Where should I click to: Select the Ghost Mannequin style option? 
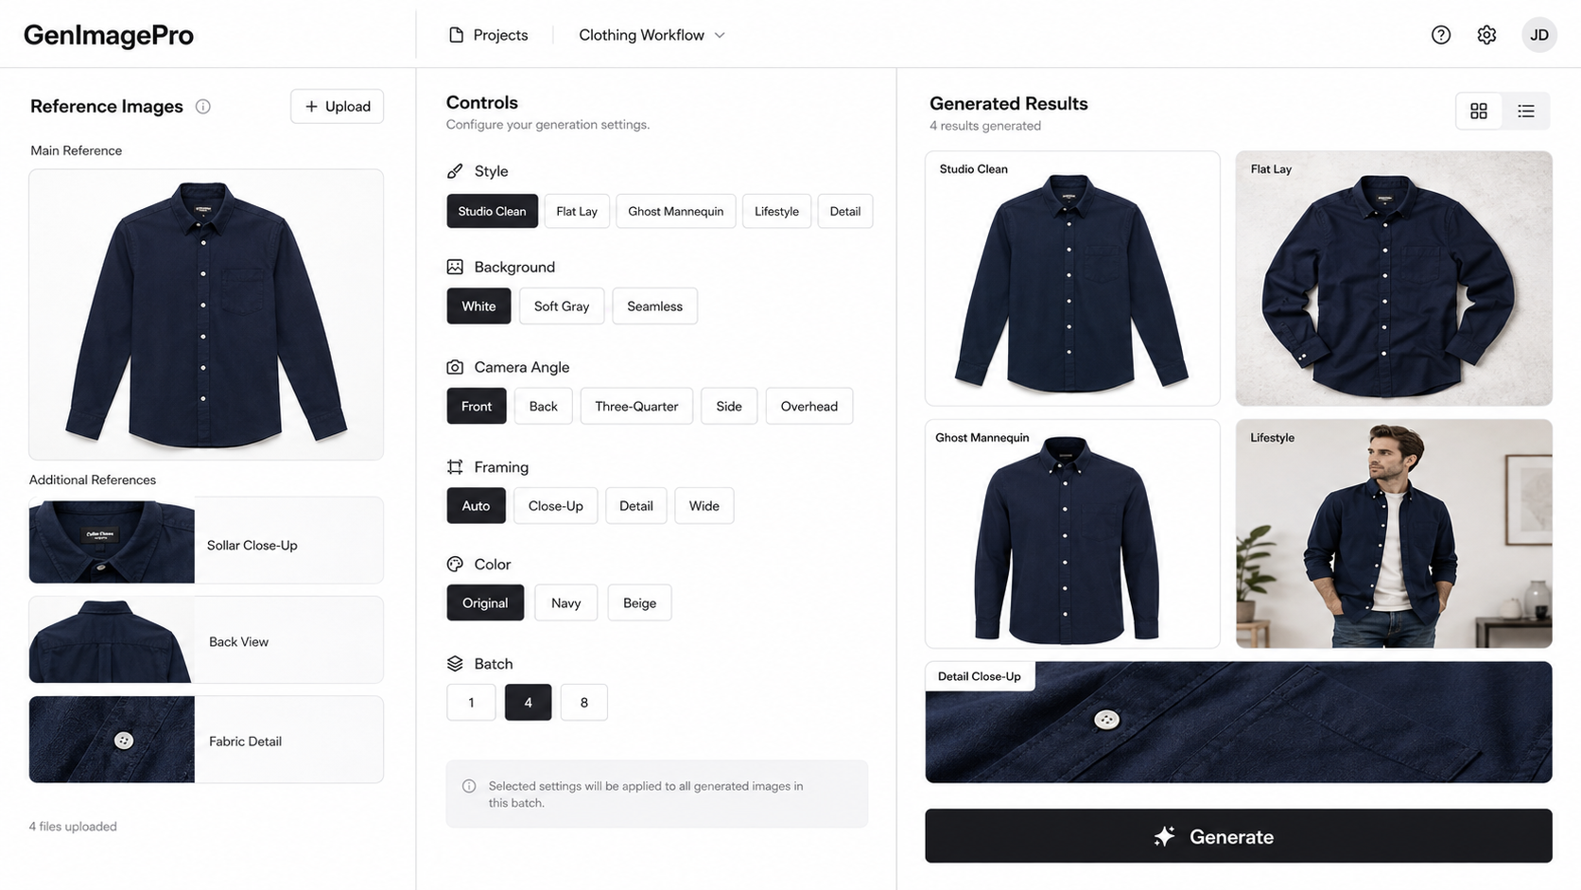(676, 211)
